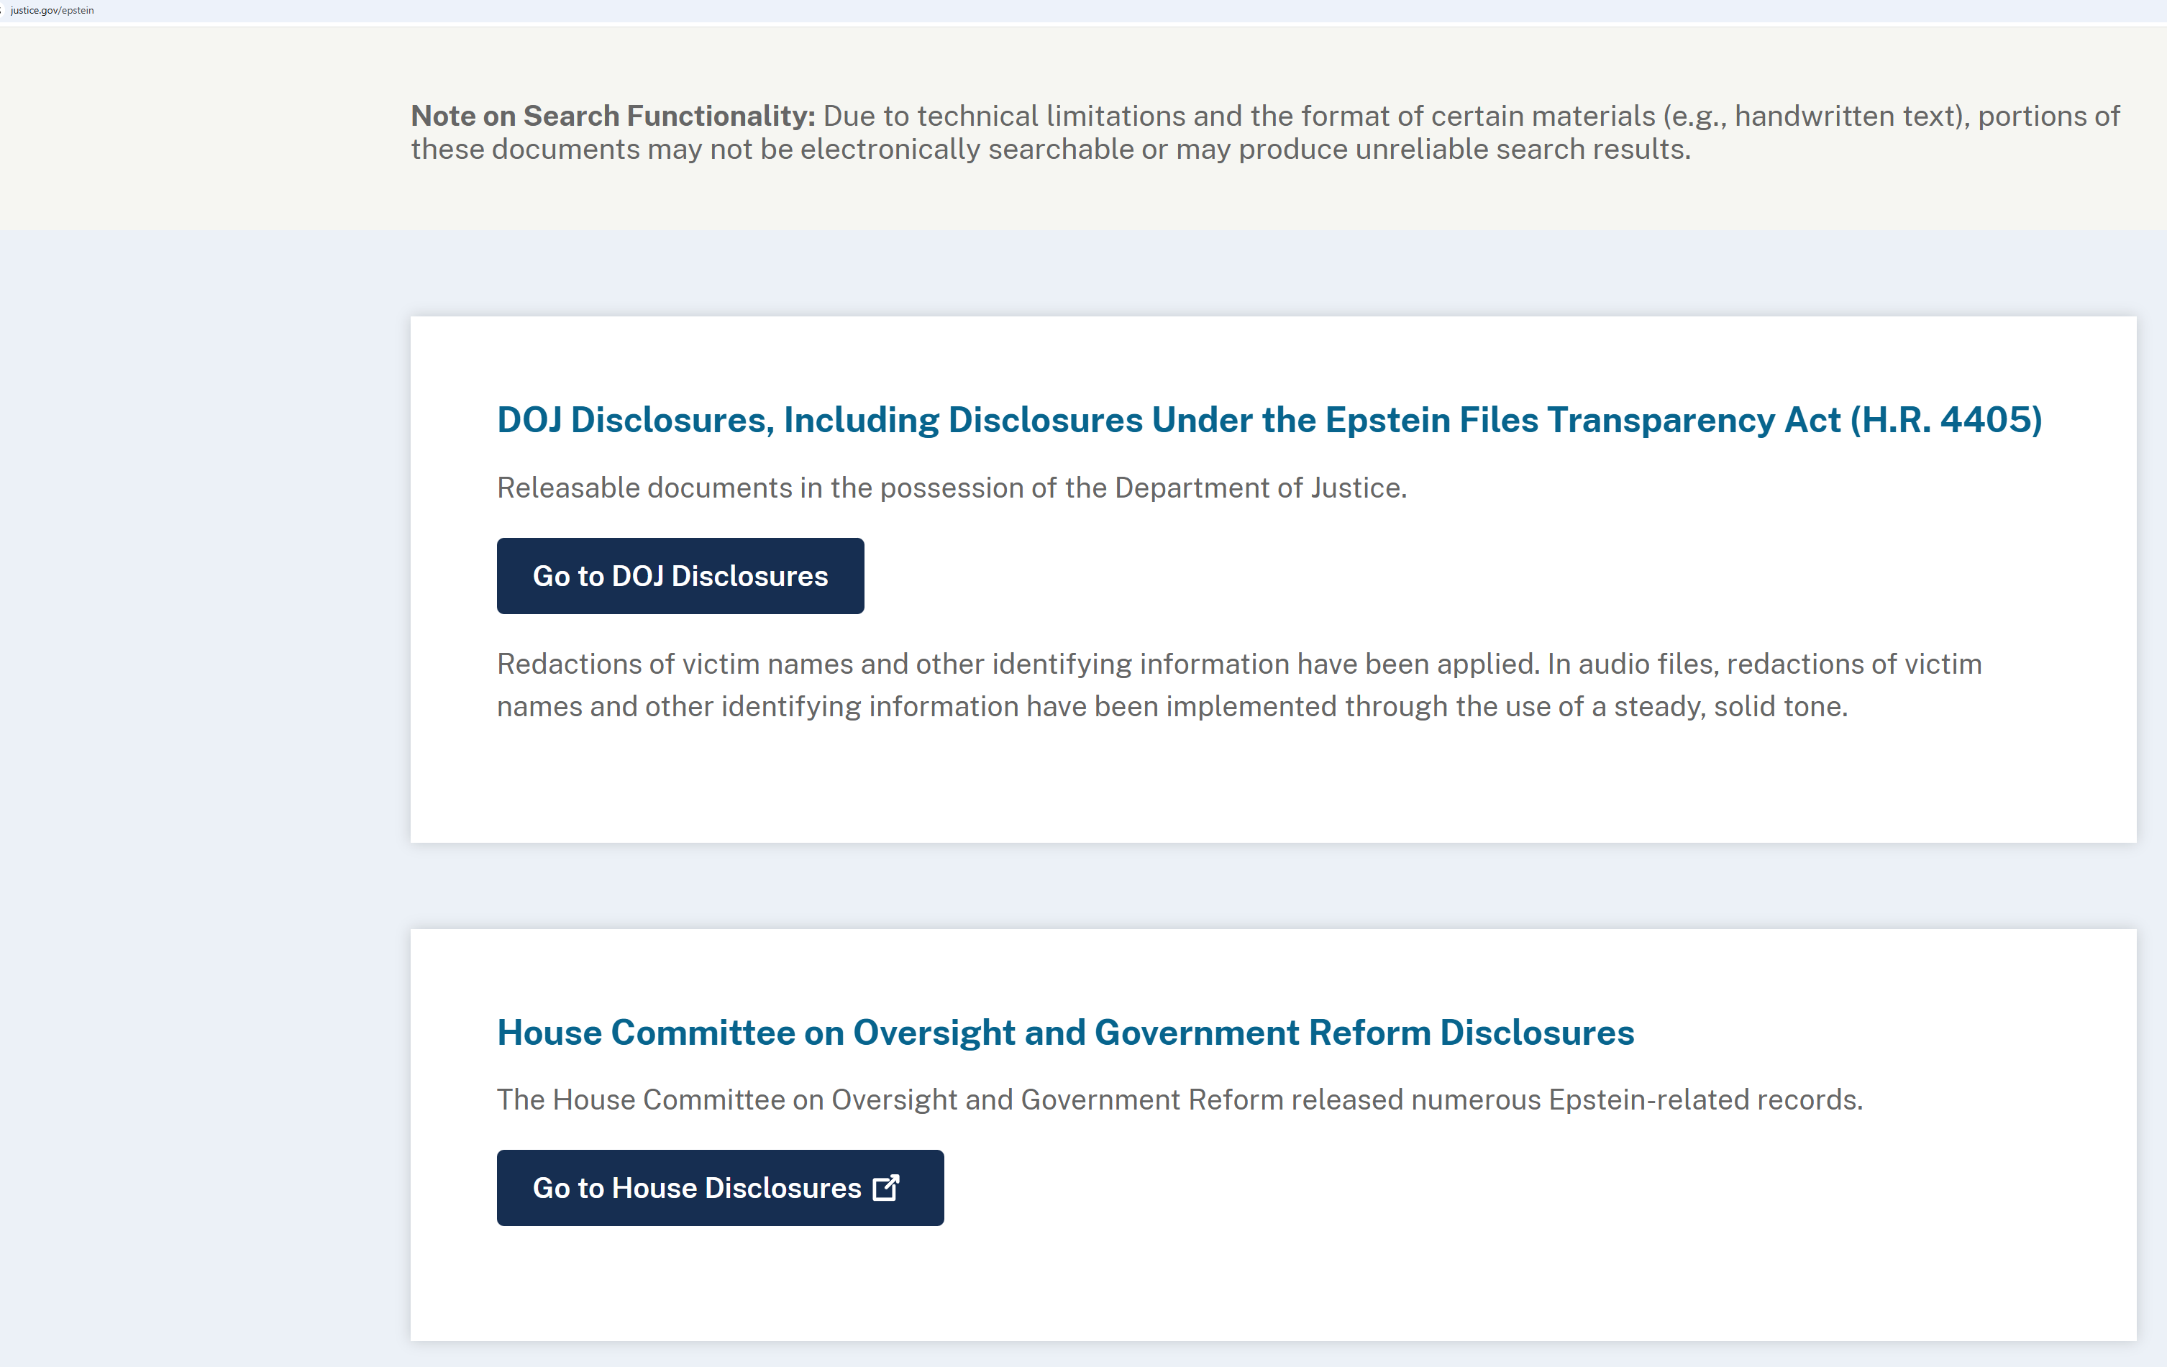Click the 'released numerous Epstein-related records' sentence
Viewport: 2167px width, 1367px height.
[1575, 1099]
